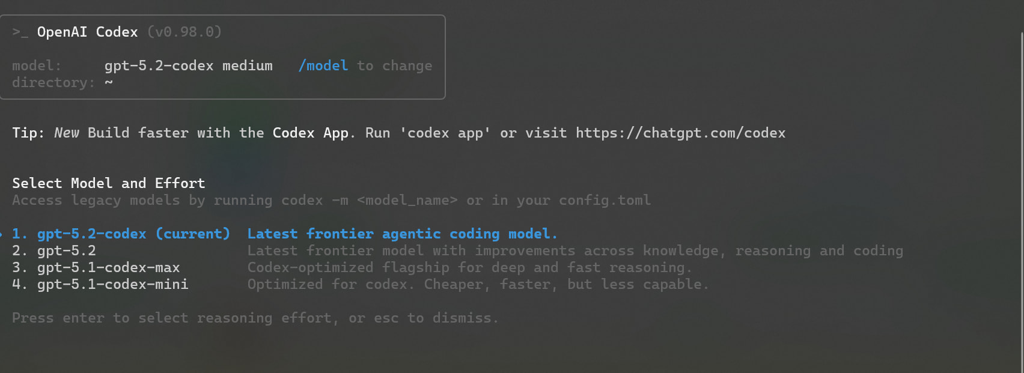The height and width of the screenshot is (373, 1024).
Task: Pick gpt-5.1-codex-max from the model list
Action: point(108,267)
